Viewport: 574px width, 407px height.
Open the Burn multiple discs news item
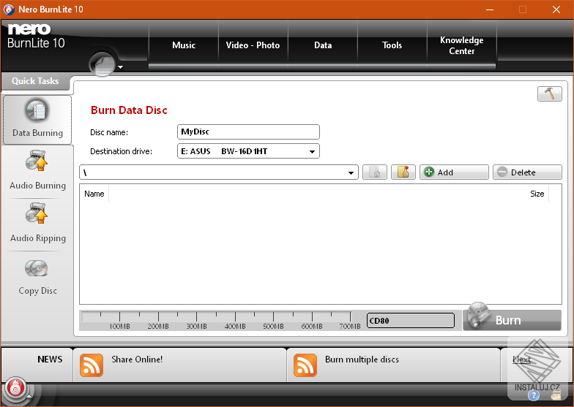point(362,360)
